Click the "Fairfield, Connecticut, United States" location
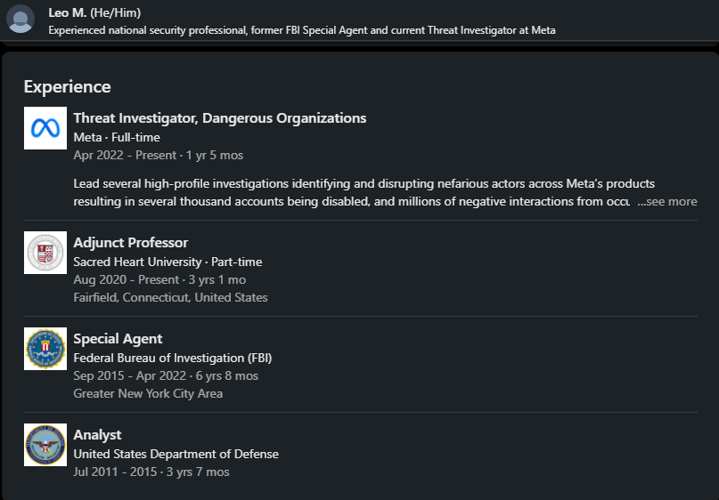 [170, 297]
